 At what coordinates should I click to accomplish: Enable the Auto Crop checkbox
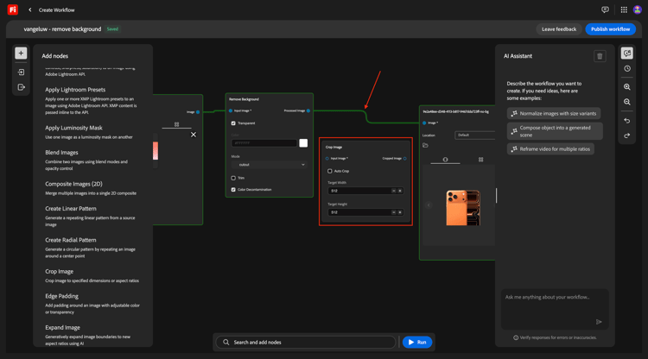330,171
